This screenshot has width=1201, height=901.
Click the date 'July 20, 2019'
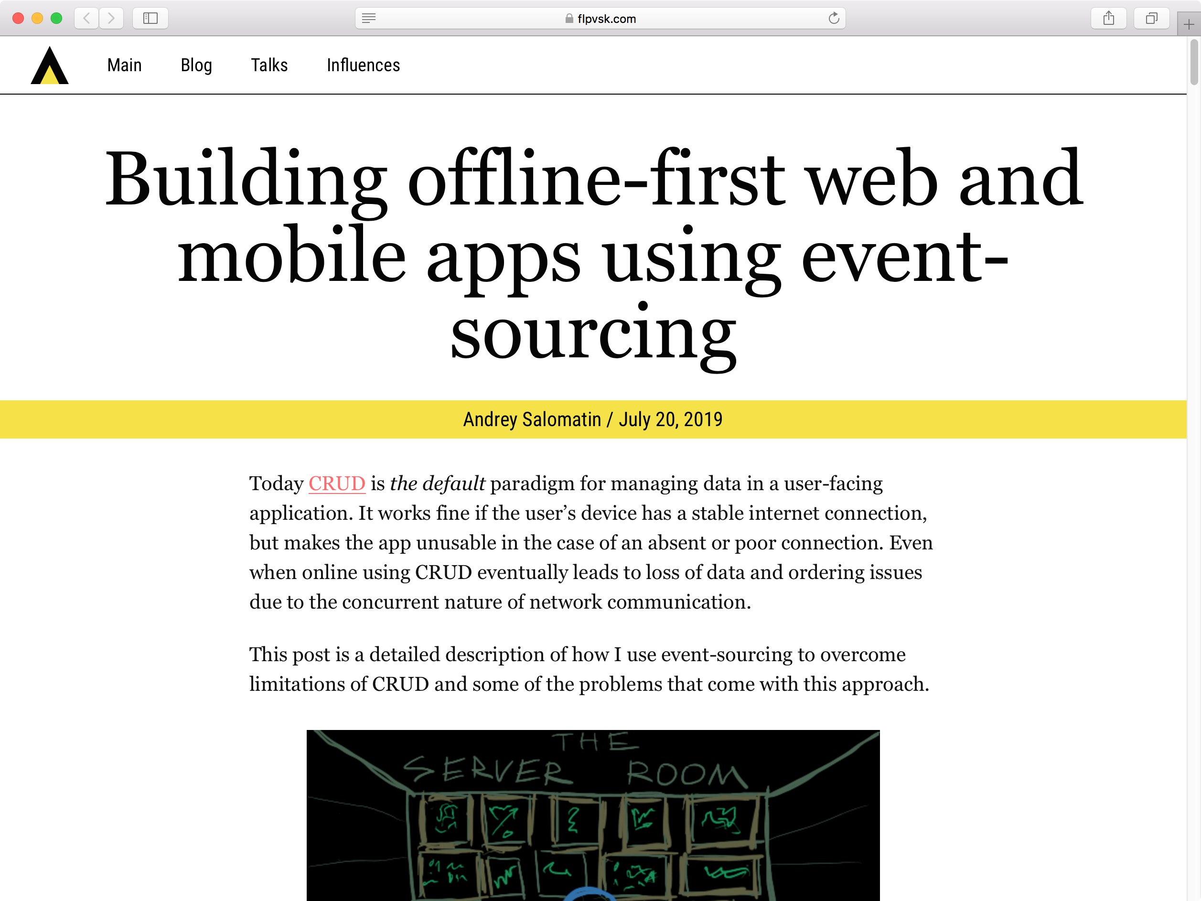(671, 419)
